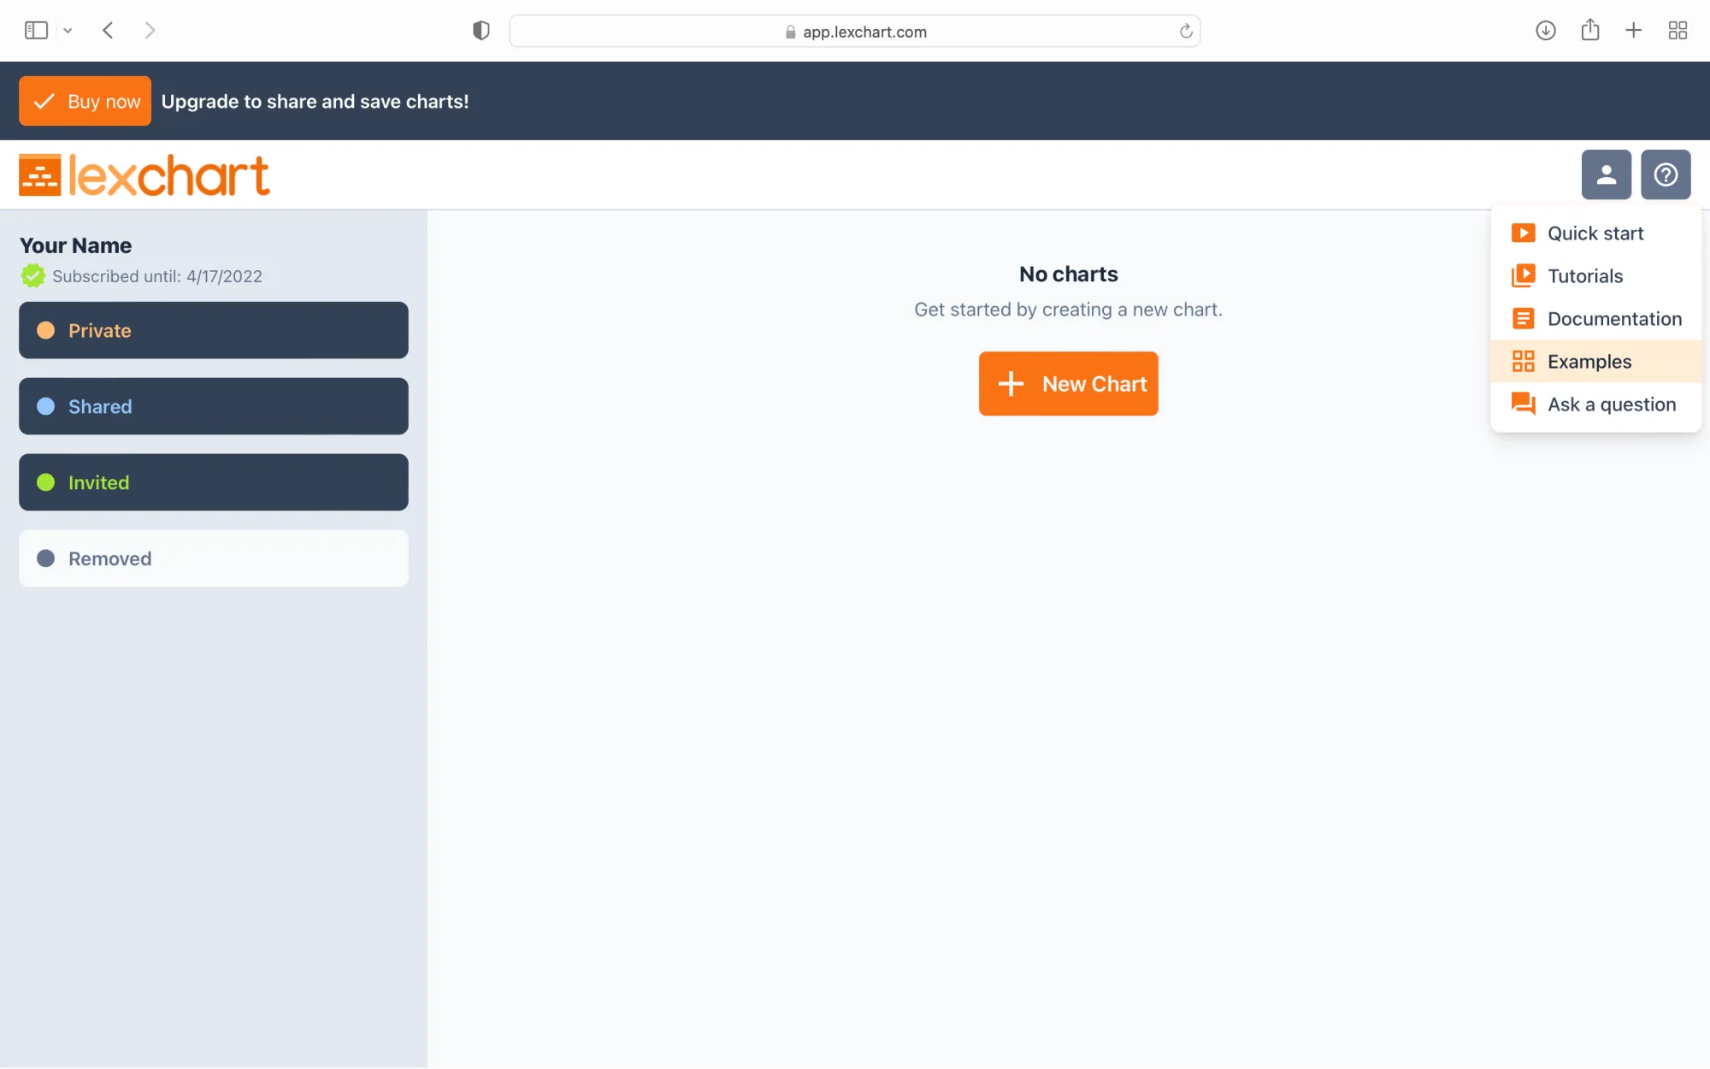The width and height of the screenshot is (1710, 1069).
Task: Click the New Chart button
Action: point(1067,383)
